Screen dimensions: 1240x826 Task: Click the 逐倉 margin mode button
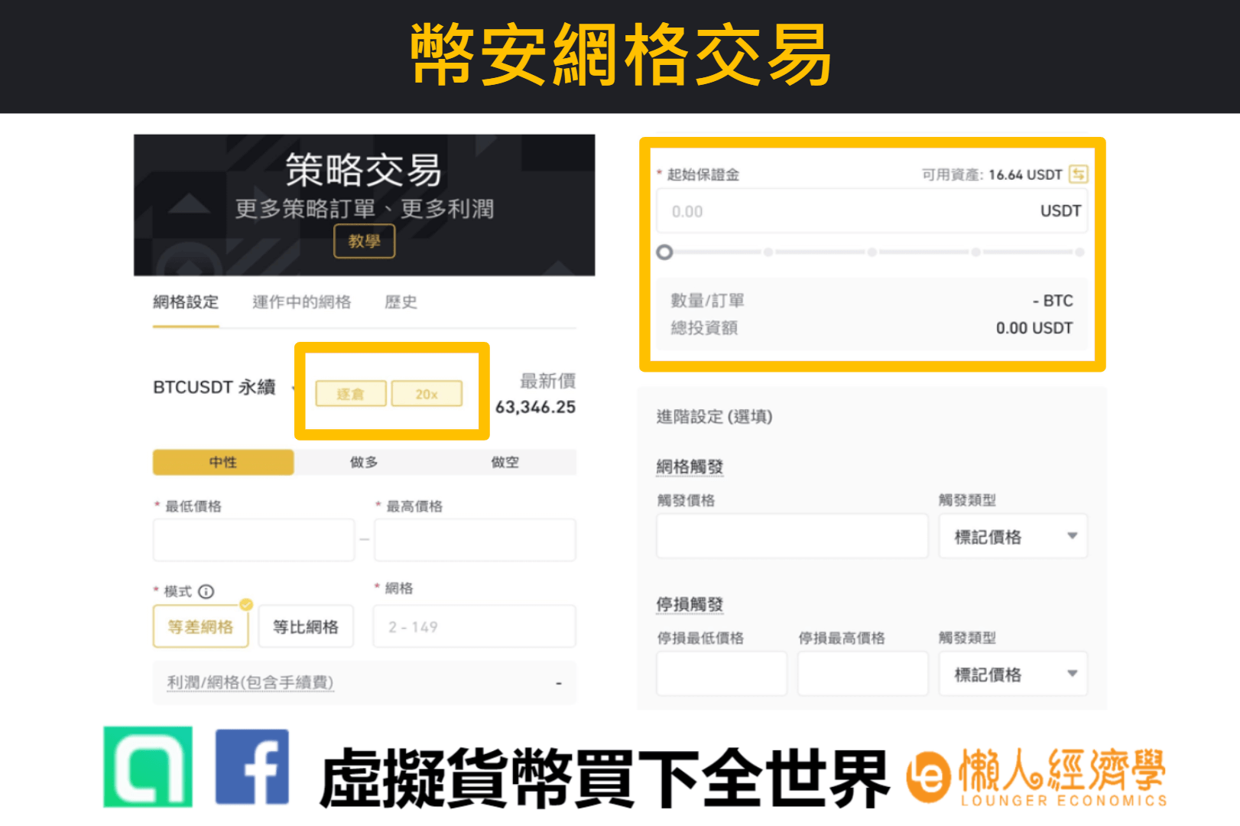click(350, 394)
